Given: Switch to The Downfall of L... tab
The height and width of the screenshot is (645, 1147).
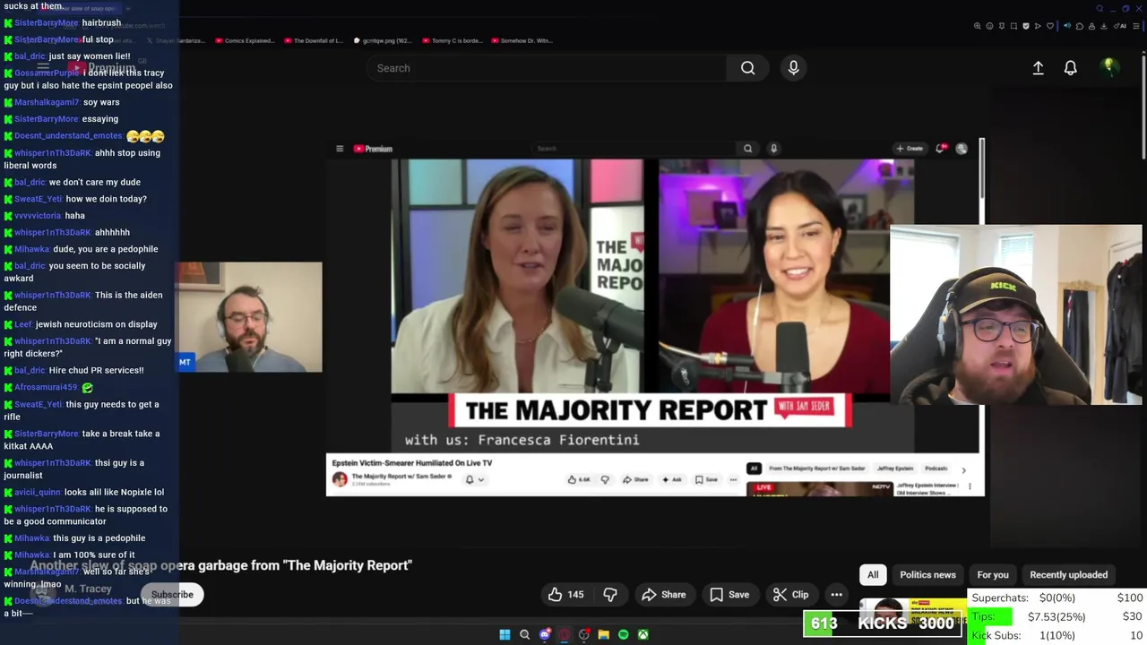Looking at the screenshot, I should (313, 40).
